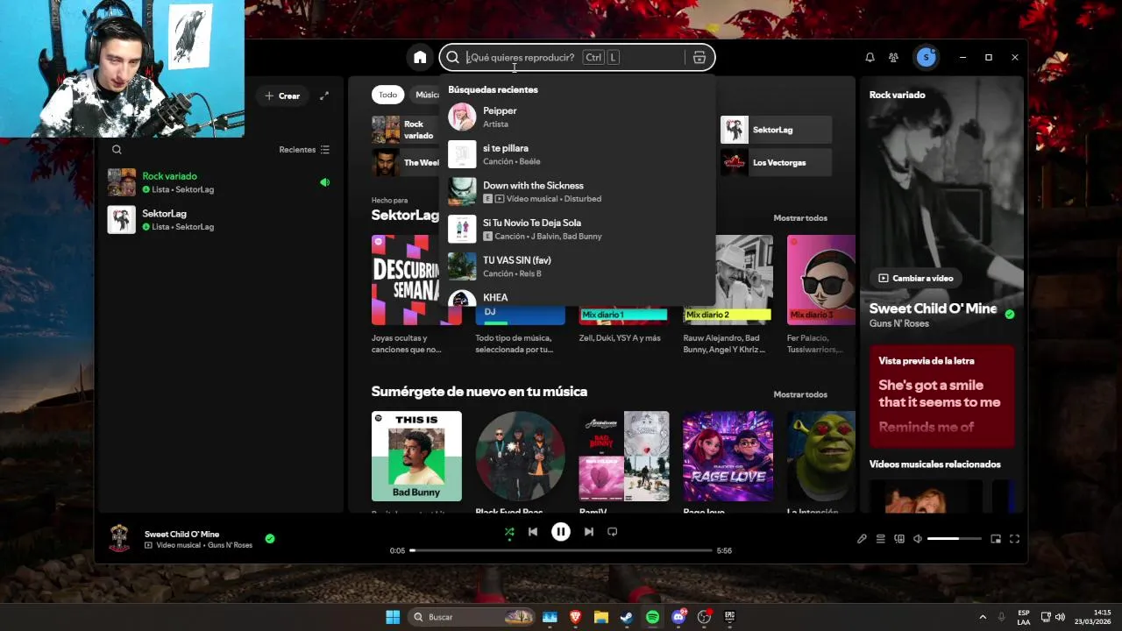Open Los Vectorgas shortcut tile

pyautogui.click(x=776, y=162)
